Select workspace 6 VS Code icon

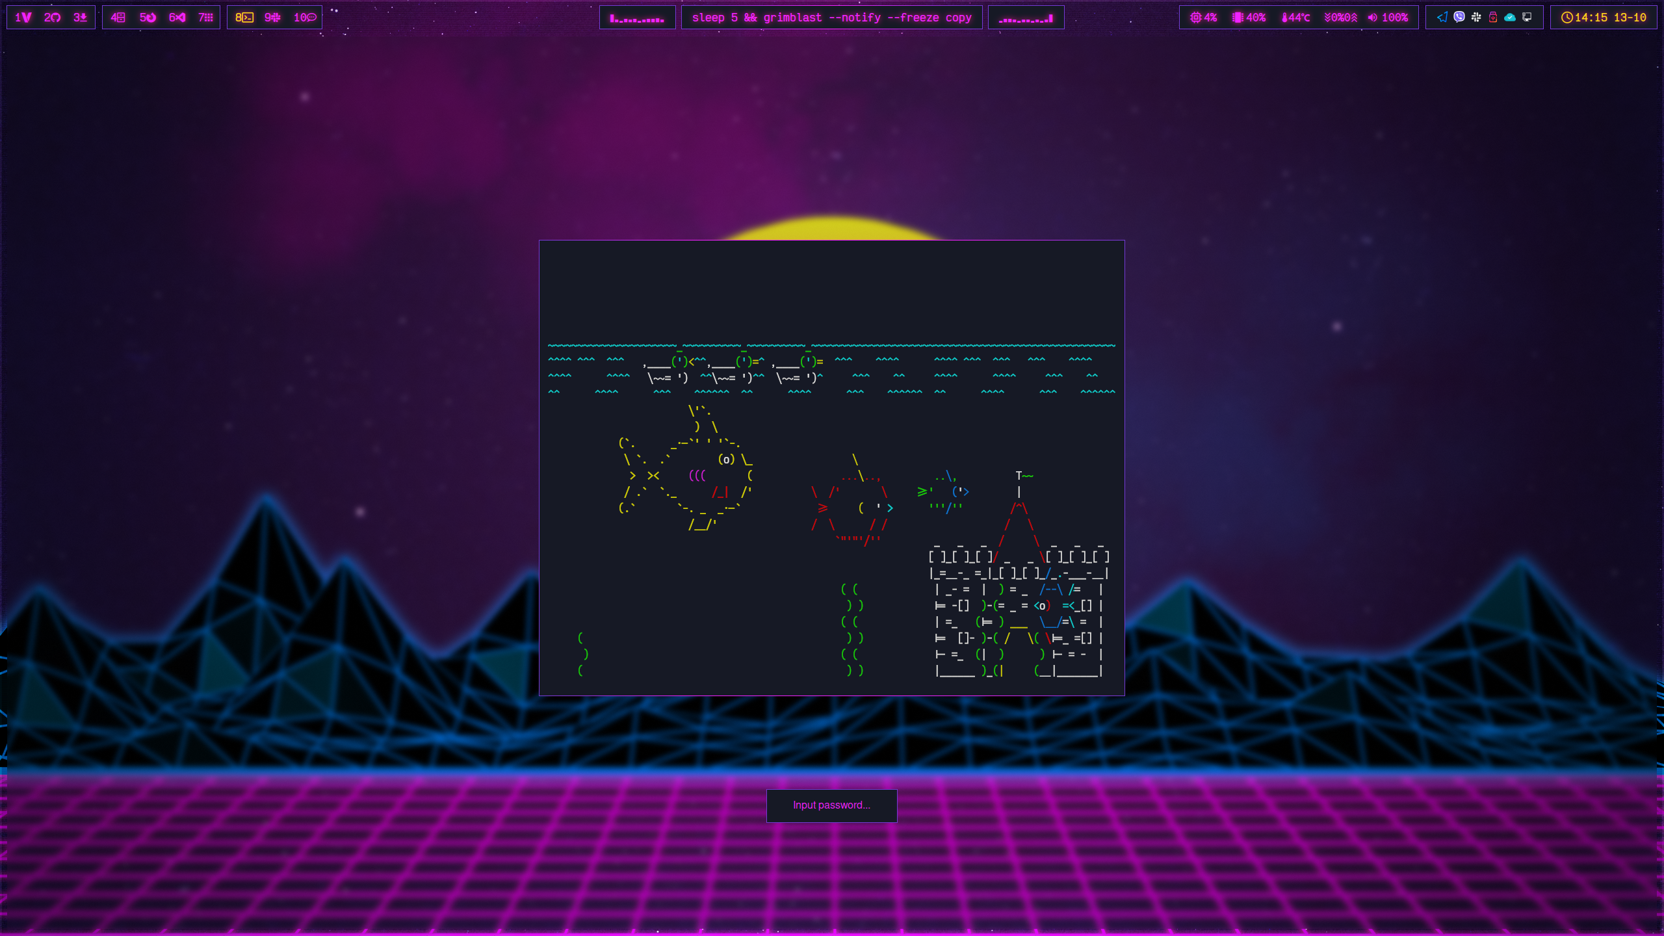177,18
